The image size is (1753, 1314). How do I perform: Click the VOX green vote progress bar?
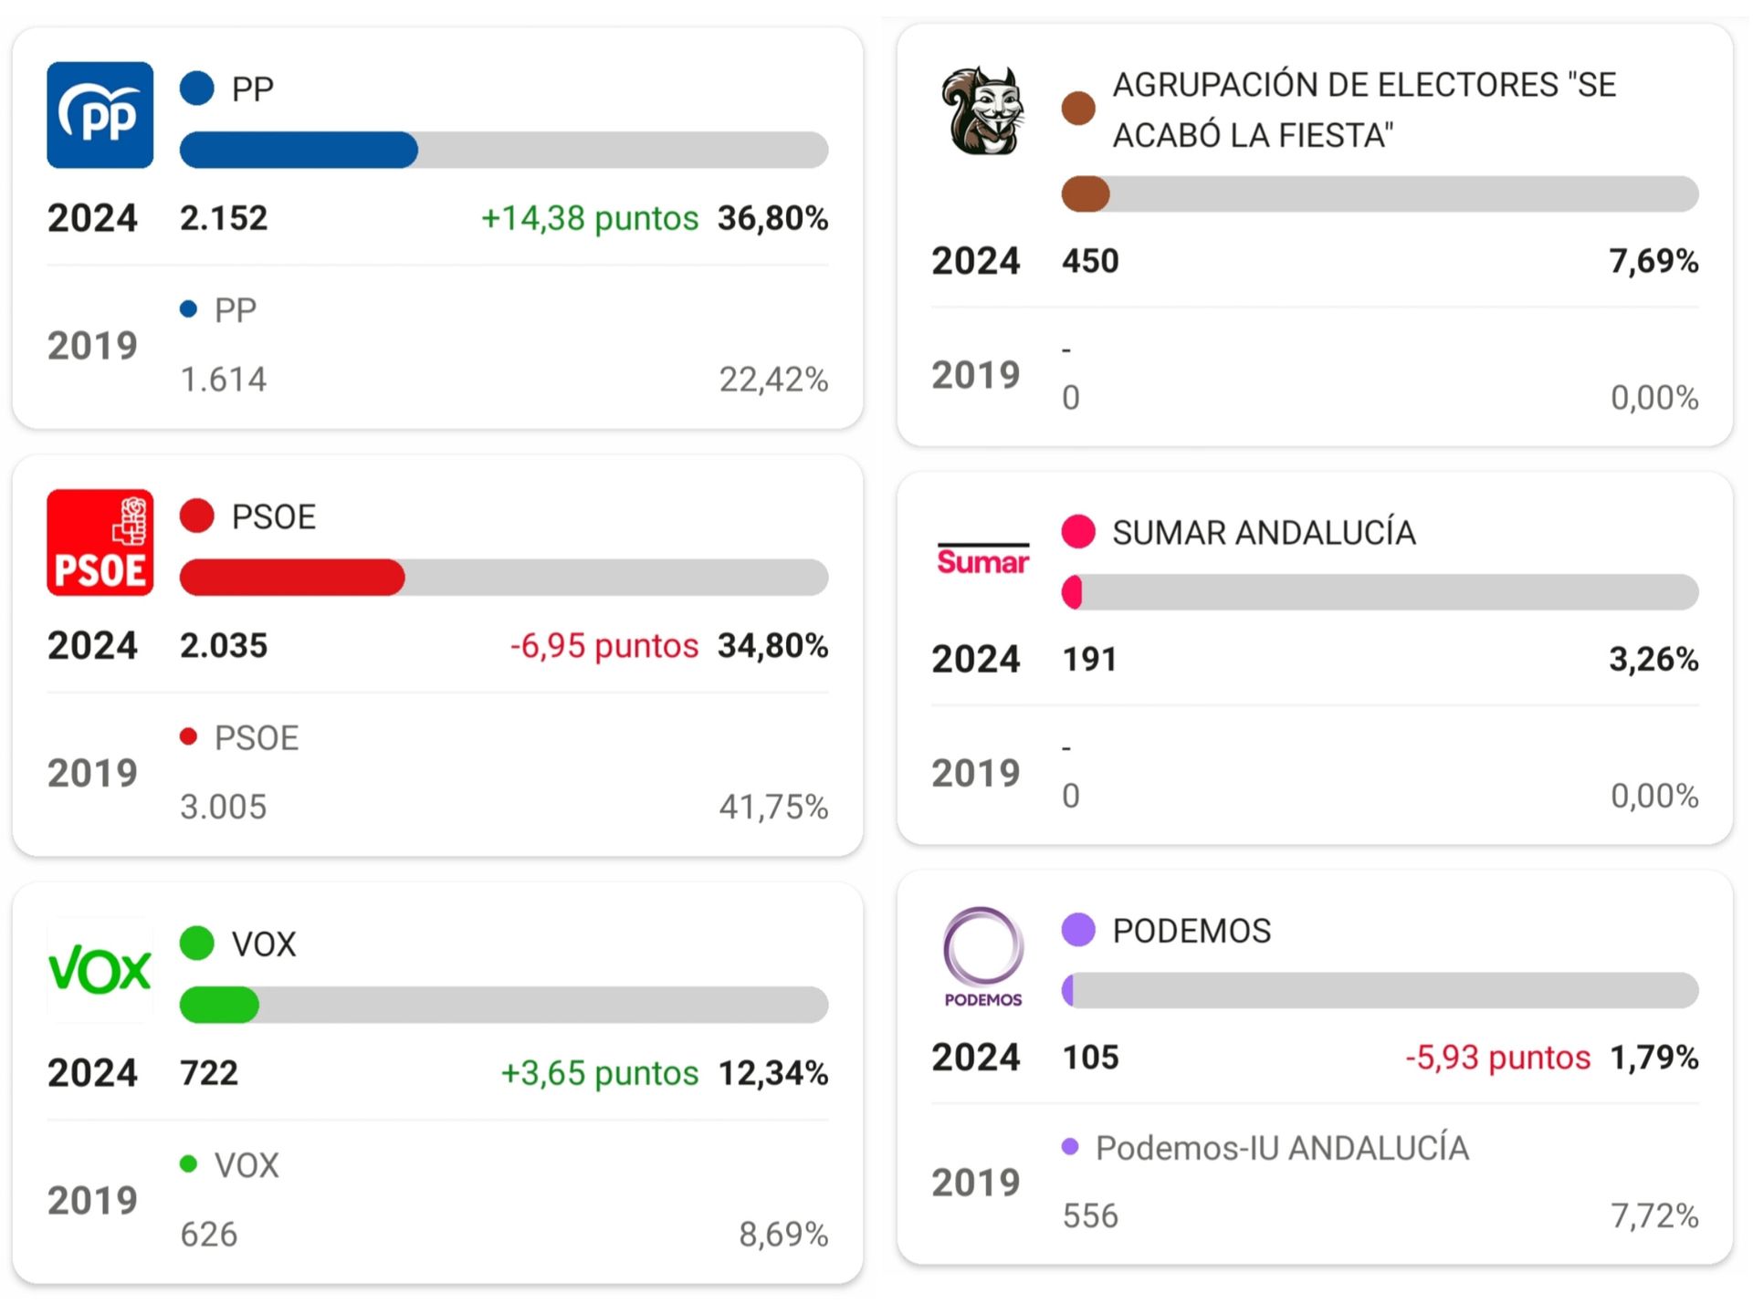point(503,1005)
